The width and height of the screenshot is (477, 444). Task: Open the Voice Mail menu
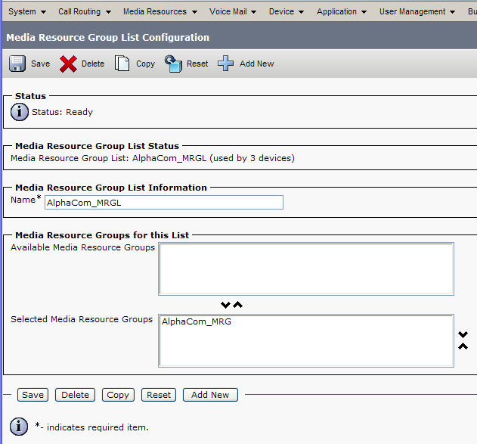tap(232, 11)
